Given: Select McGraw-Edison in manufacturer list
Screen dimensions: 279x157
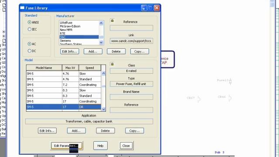Looking at the screenshot, I should (79, 26).
